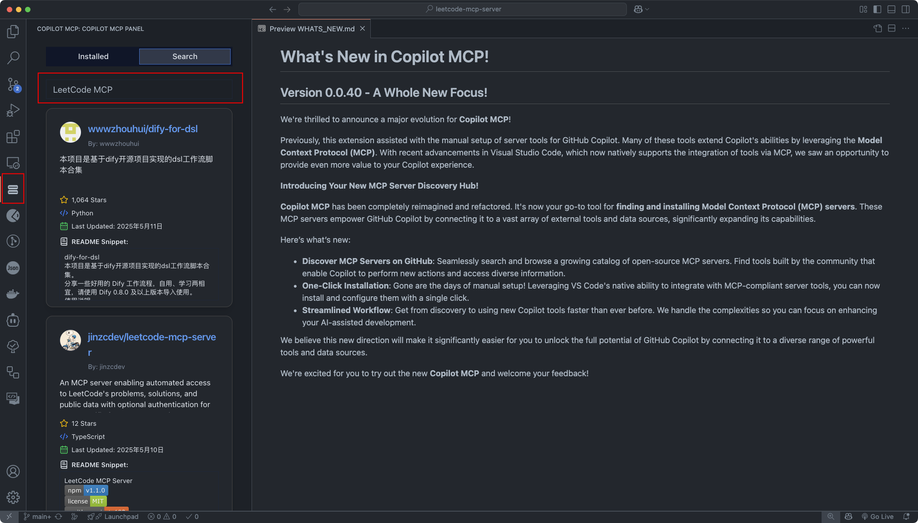Switch to the Installed tab
This screenshot has width=918, height=523.
[93, 56]
